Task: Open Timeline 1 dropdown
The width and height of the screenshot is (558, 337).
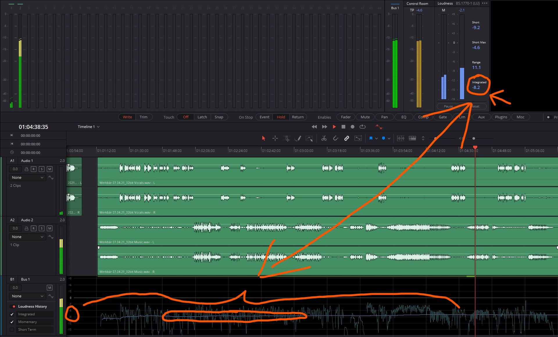Action: 98,127
